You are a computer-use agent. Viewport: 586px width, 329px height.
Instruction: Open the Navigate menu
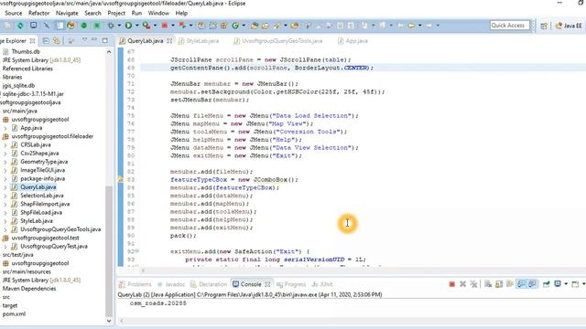(x=67, y=13)
